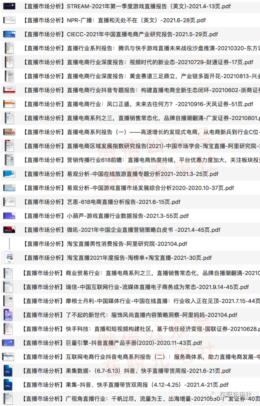The image size is (260, 406).
Task: Click the icon for the 抖音专题报告 浙商证券 file
Action: click(x=9, y=90)
